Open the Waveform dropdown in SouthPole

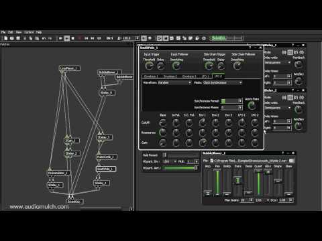coord(174,83)
